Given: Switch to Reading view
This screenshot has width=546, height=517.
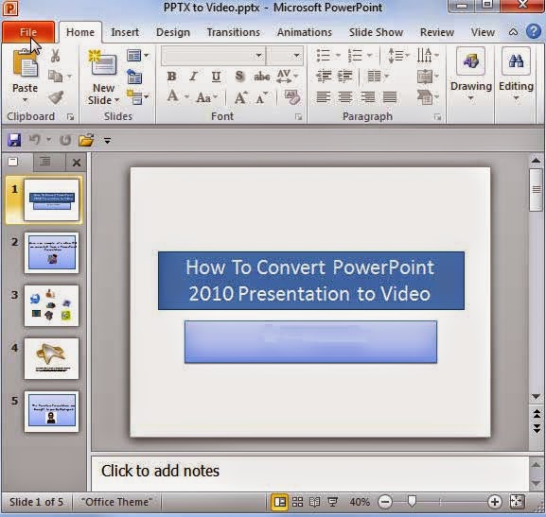Looking at the screenshot, I should (x=315, y=502).
